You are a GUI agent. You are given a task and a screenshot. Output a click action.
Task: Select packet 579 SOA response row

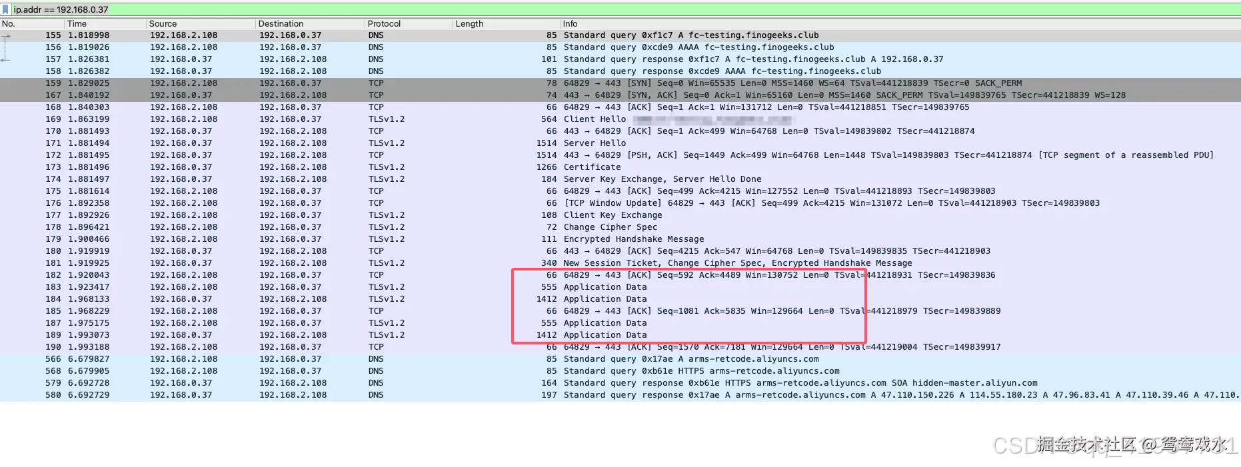(620, 383)
